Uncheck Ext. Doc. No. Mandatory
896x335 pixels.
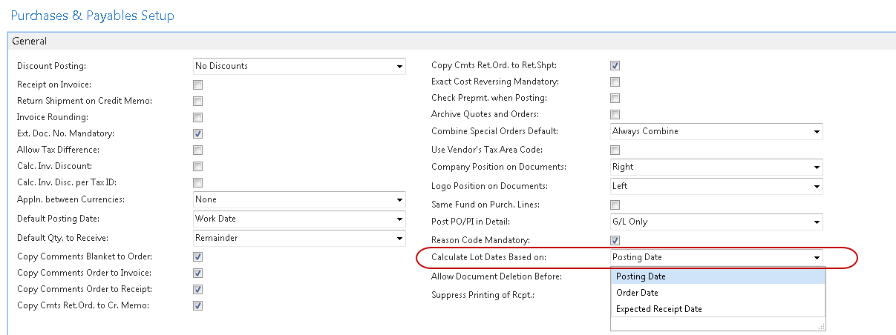(x=198, y=134)
